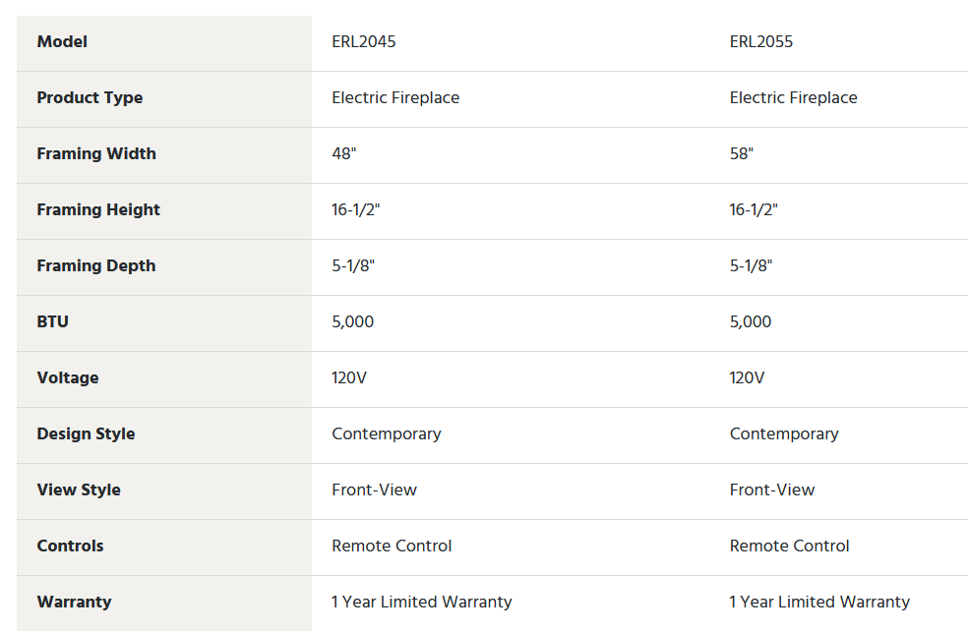Click the 1 Year Limited Warranty for ERL2045
This screenshot has width=968, height=633.
tap(422, 603)
